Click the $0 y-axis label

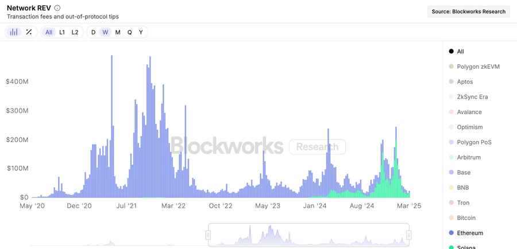point(24,197)
